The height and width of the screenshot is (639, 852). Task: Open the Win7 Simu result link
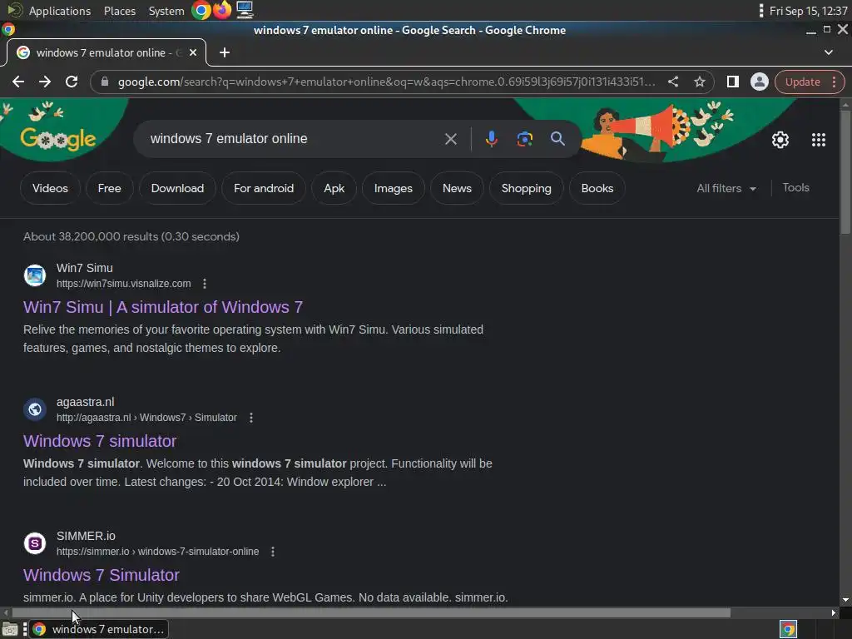tap(163, 307)
